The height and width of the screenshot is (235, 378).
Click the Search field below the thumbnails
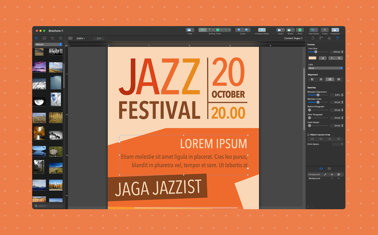point(48,206)
